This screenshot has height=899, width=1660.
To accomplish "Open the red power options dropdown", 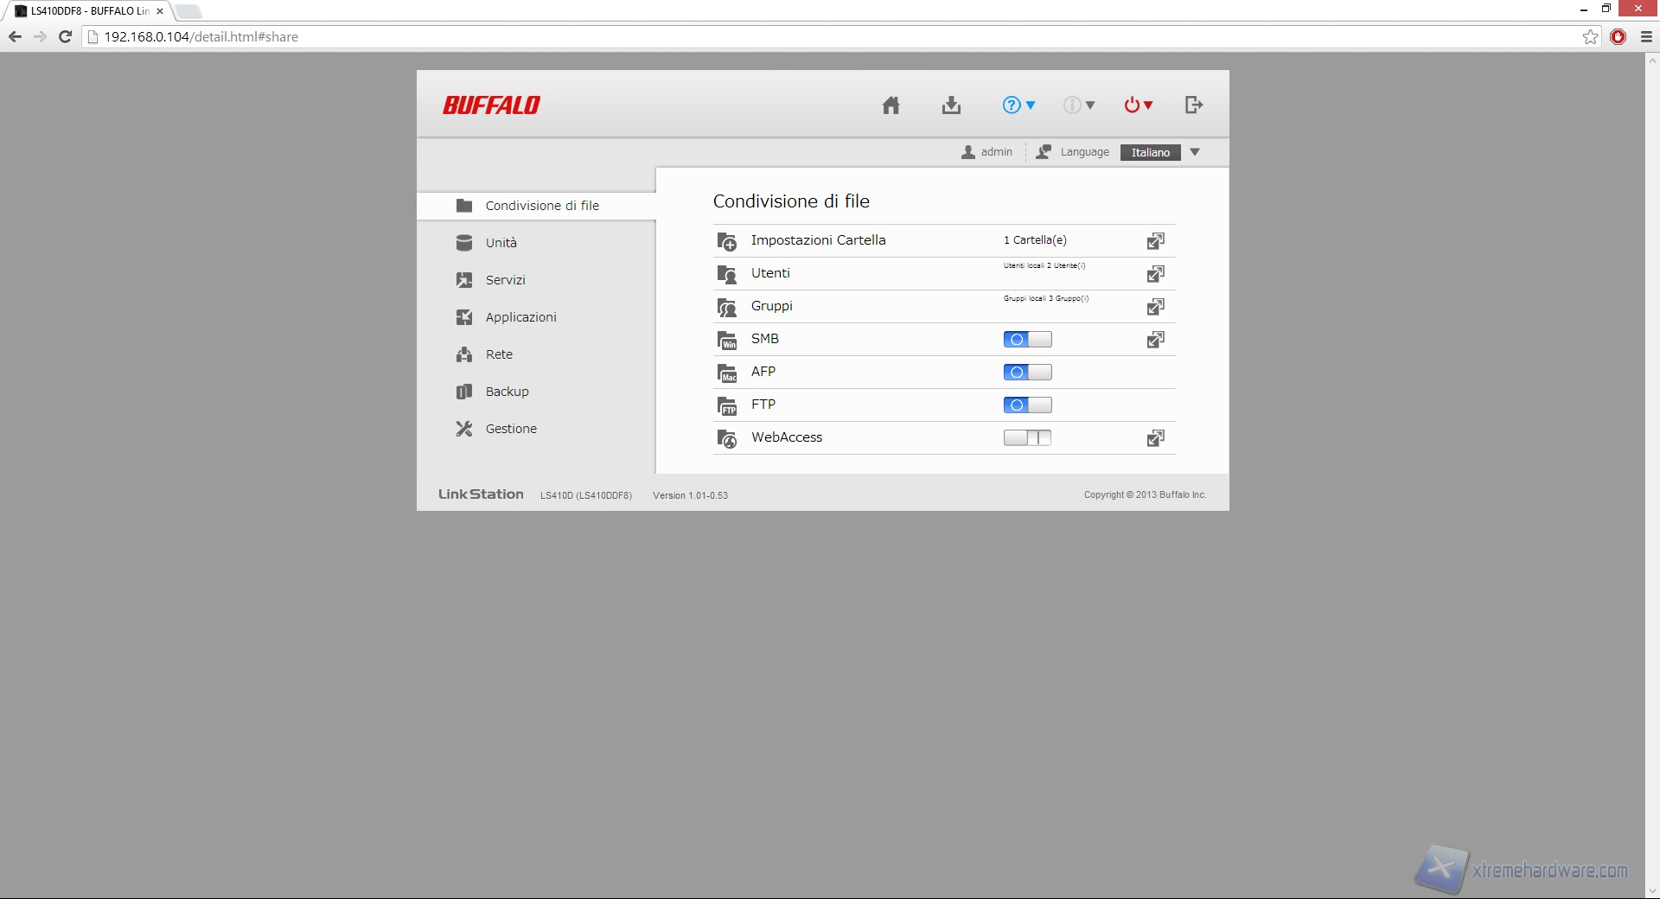I will pyautogui.click(x=1138, y=105).
